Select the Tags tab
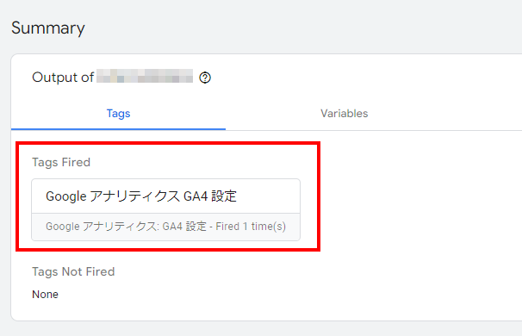Image resolution: width=522 pixels, height=336 pixels. point(118,114)
